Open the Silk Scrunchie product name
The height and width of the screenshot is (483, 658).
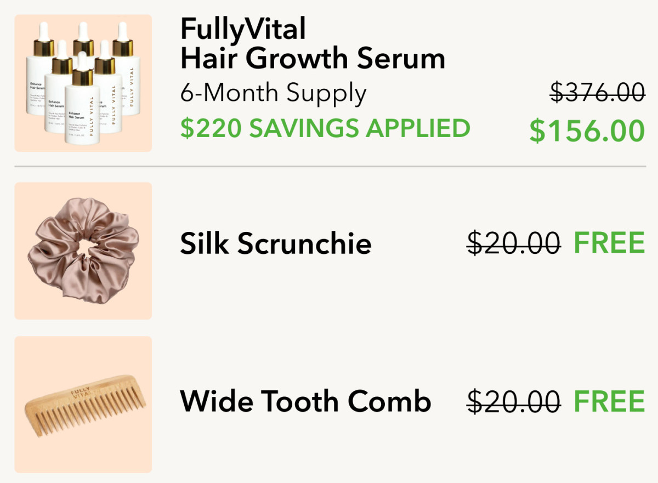276,243
